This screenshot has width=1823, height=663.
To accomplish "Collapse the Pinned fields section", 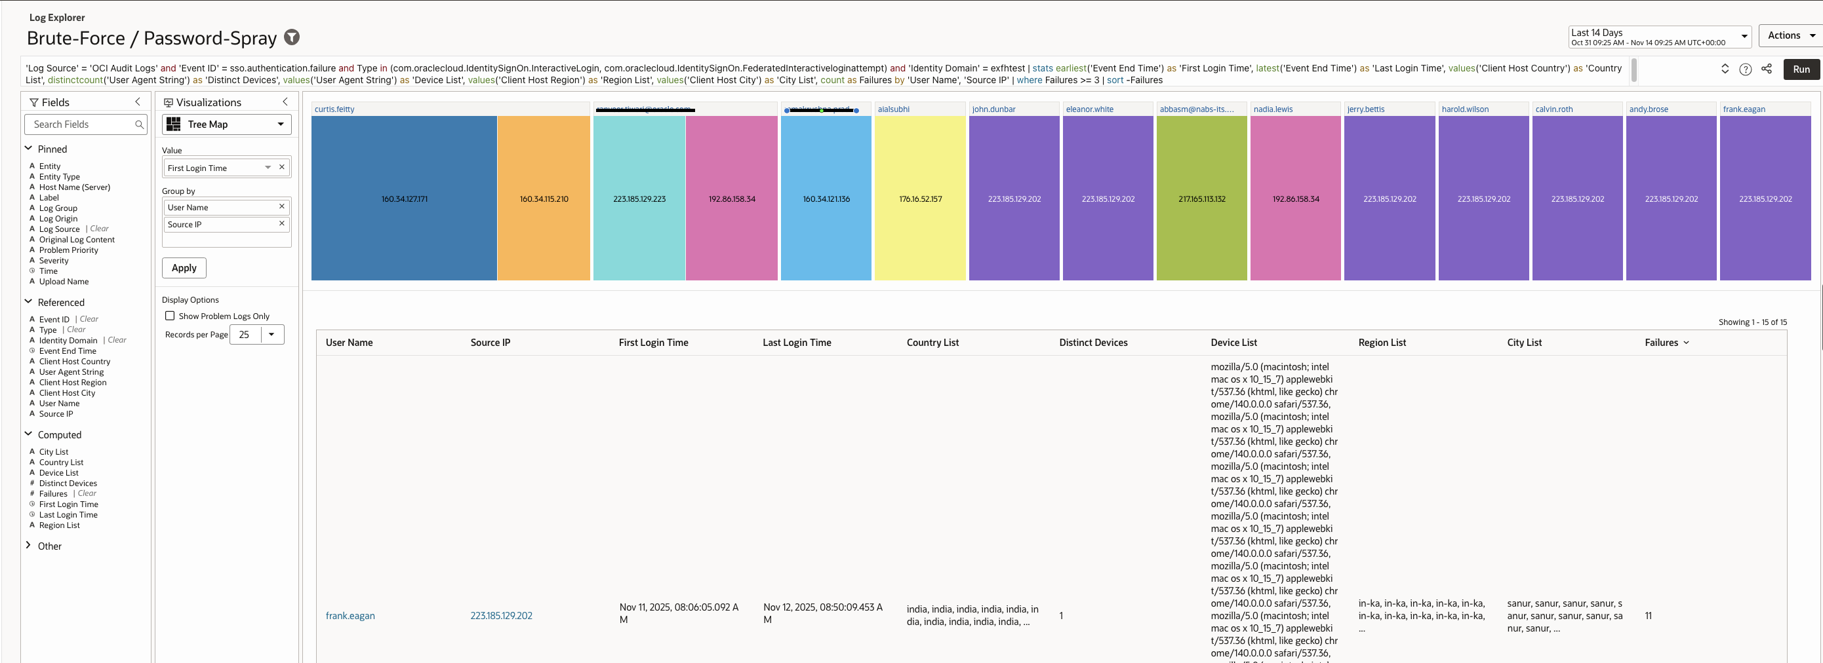I will click(29, 149).
